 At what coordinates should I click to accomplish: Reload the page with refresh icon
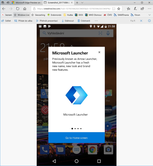pos(18,9)
